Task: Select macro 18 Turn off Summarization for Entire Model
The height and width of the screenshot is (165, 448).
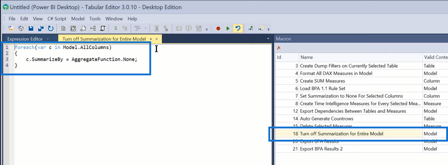Action: 361,134
